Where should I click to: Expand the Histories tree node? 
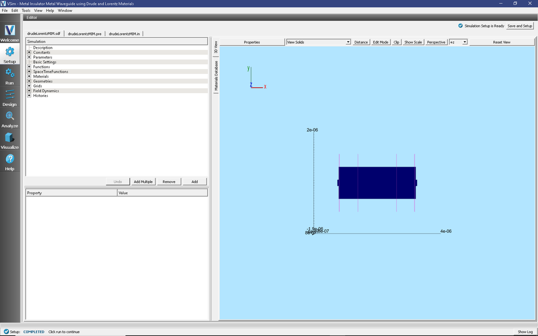[x=29, y=95]
